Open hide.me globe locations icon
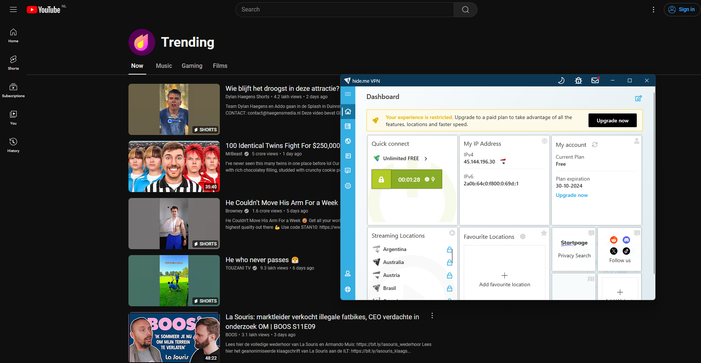 tap(348, 141)
